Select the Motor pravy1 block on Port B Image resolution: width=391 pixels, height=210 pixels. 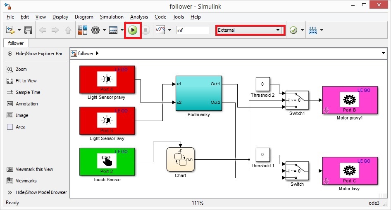tap(350, 100)
